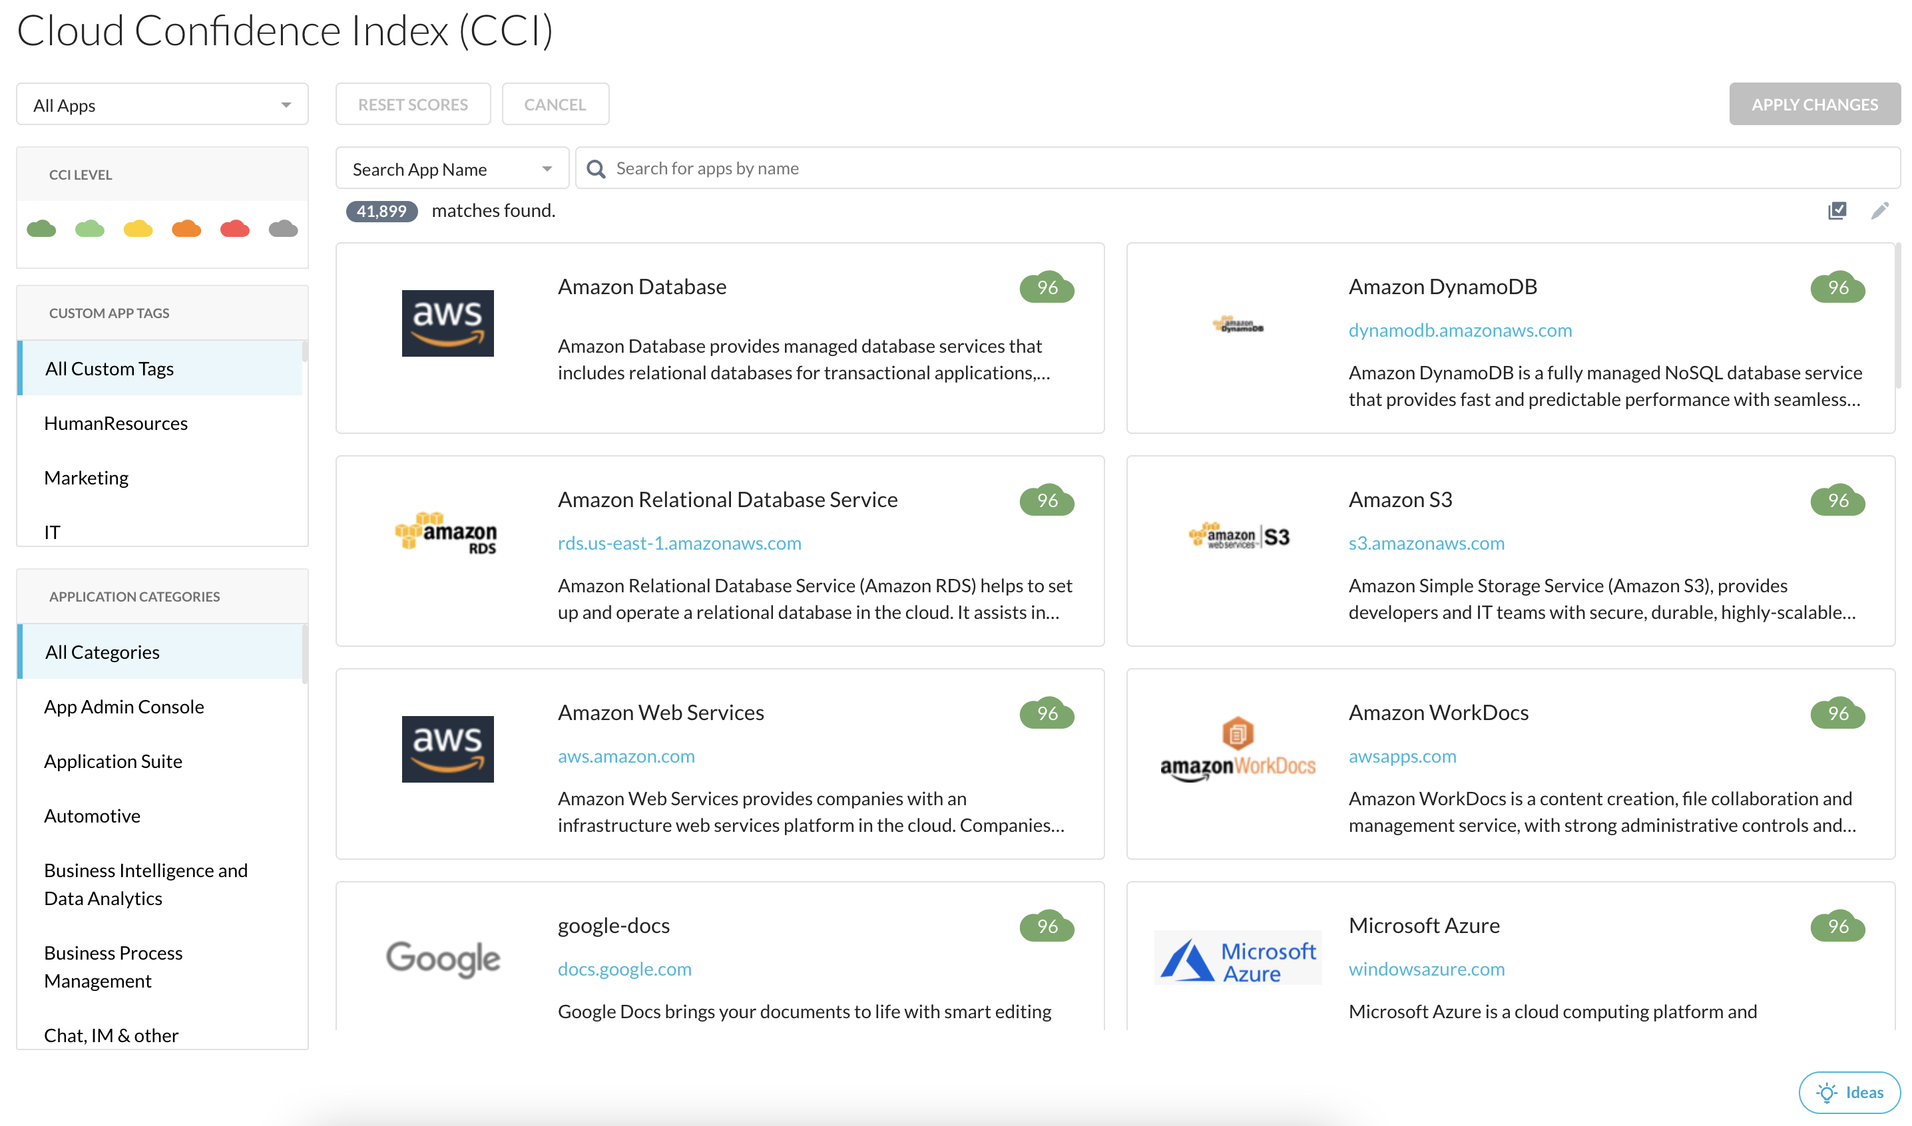The height and width of the screenshot is (1126, 1912).
Task: Filter by yellow CCI level cloud
Action: pyautogui.click(x=138, y=228)
